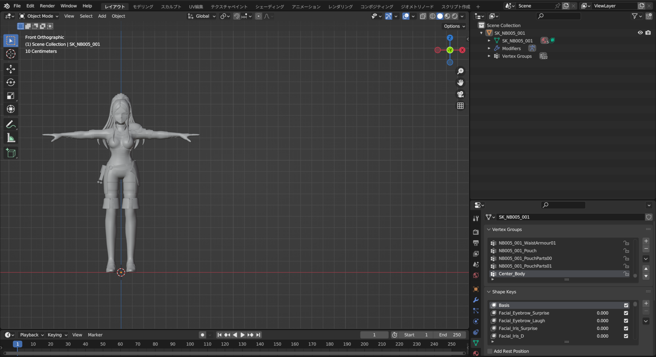Viewport: 656px width, 357px height.
Task: Open the Marker menu in the timeline
Action: click(x=95, y=335)
